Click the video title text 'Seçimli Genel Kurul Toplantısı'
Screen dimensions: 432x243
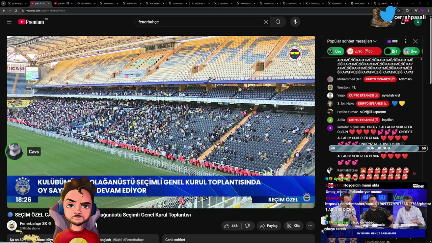(157, 215)
